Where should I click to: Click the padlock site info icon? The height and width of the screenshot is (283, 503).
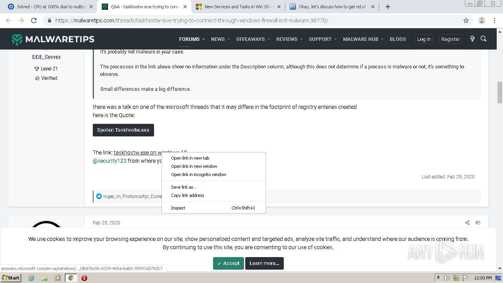pos(49,20)
